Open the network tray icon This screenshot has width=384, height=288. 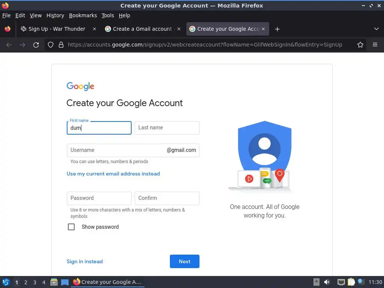pos(341,282)
